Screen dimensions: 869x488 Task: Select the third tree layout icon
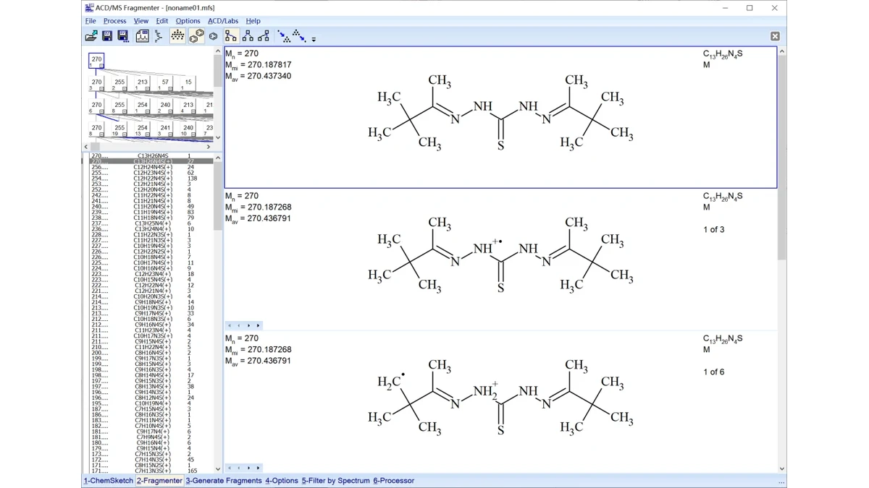[x=264, y=36]
